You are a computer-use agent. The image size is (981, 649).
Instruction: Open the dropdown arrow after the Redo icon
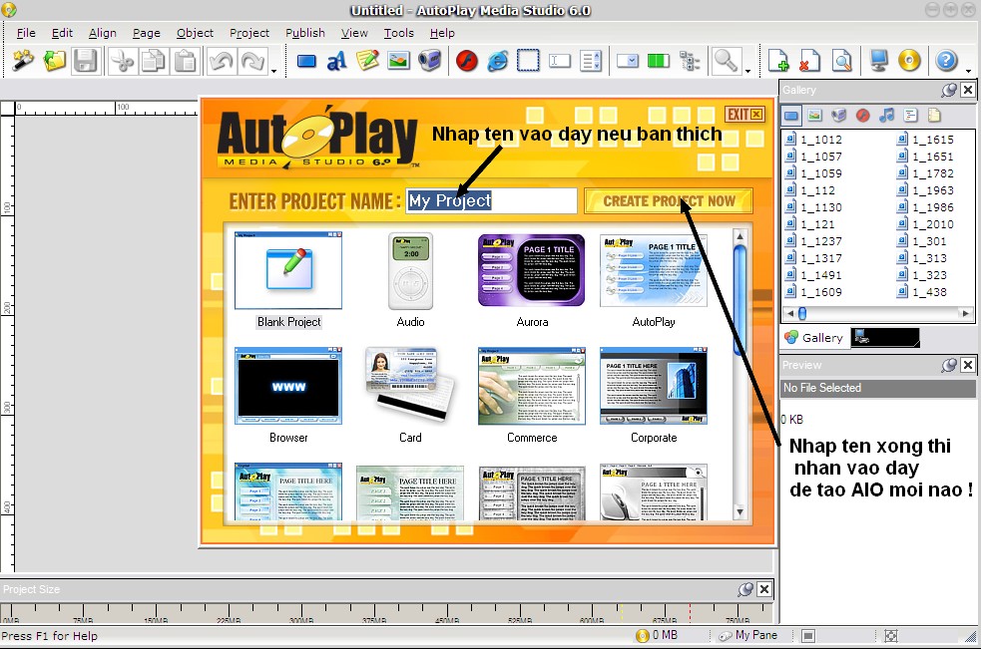(274, 71)
